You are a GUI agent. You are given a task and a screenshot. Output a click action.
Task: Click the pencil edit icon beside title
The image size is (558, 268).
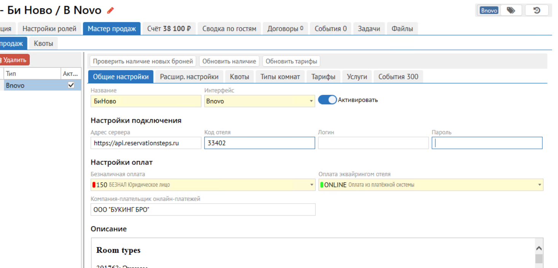(x=111, y=11)
